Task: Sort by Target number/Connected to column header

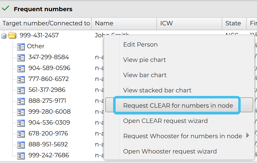Action: (x=46, y=23)
